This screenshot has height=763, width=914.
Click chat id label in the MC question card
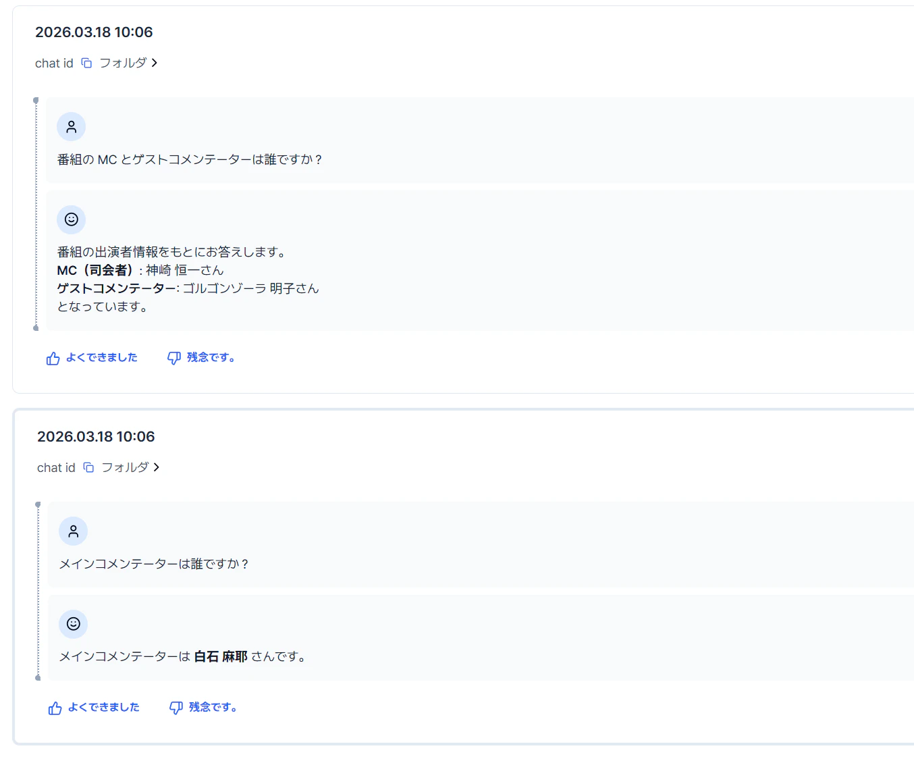tap(54, 63)
